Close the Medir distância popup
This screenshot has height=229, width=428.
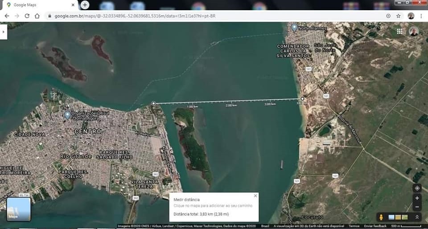point(255,196)
